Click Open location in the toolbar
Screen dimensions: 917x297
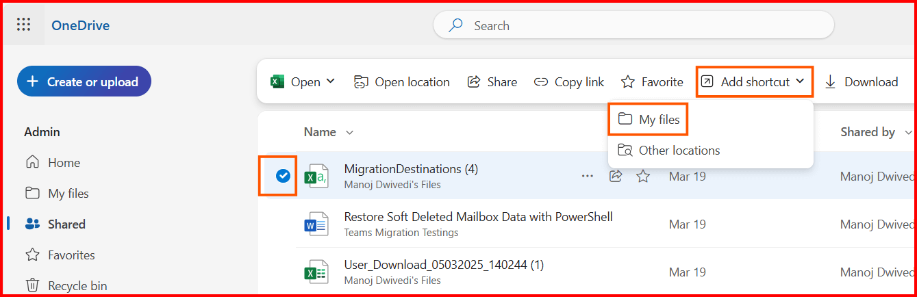pyautogui.click(x=401, y=82)
